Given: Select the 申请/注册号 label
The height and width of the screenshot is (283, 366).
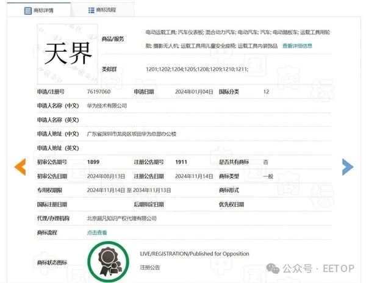Looking at the screenshot, I should pos(51,91).
